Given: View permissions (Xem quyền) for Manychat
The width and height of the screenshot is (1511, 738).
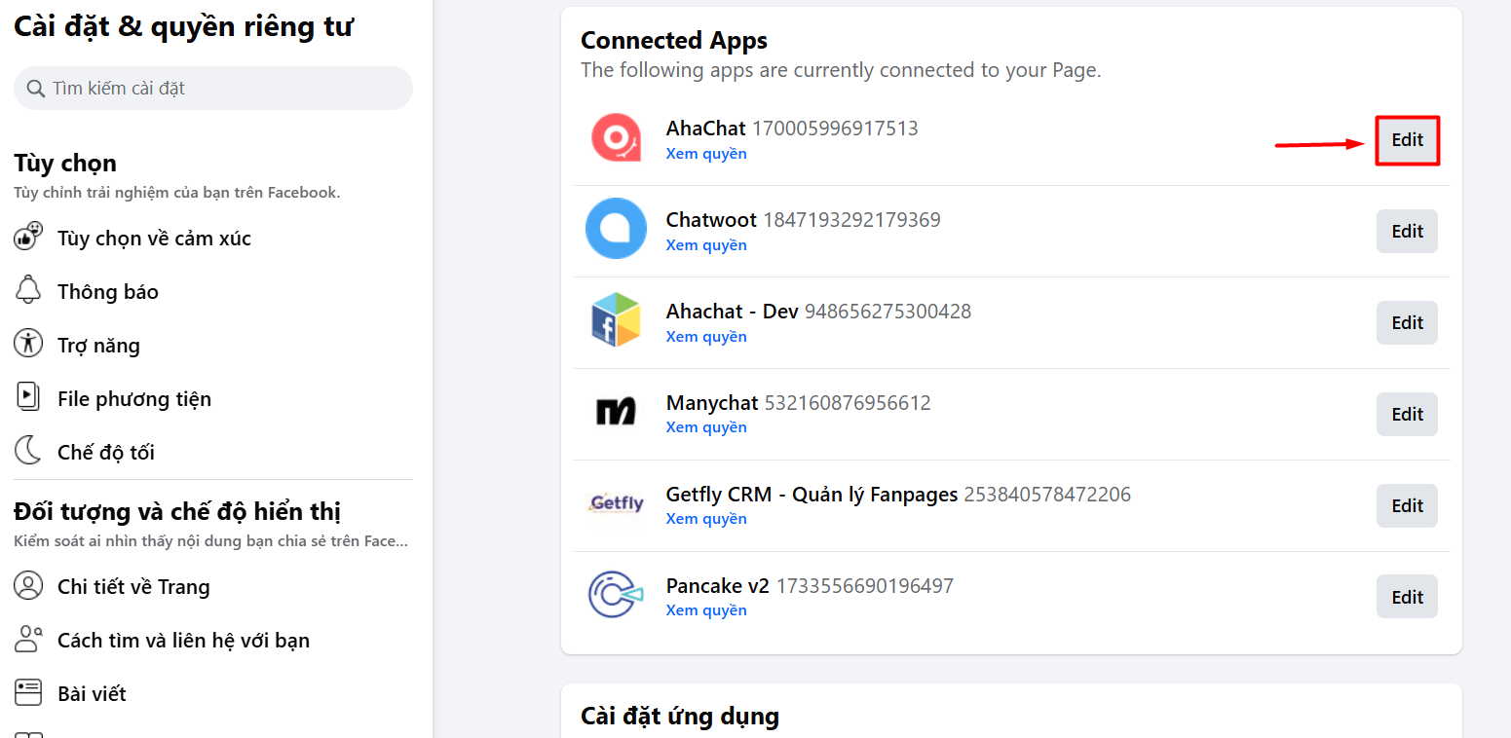Looking at the screenshot, I should tap(706, 427).
